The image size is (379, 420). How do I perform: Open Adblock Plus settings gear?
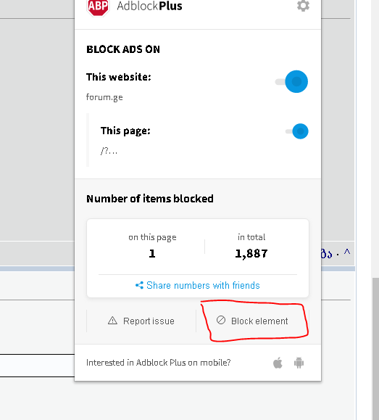[303, 5]
